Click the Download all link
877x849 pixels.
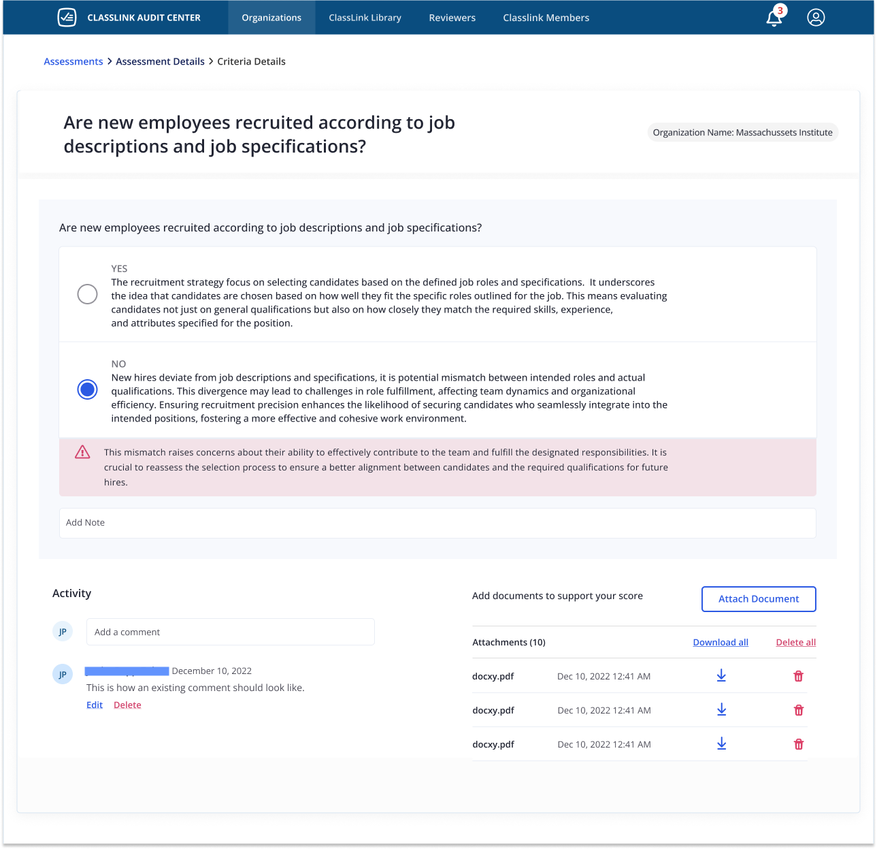point(720,642)
